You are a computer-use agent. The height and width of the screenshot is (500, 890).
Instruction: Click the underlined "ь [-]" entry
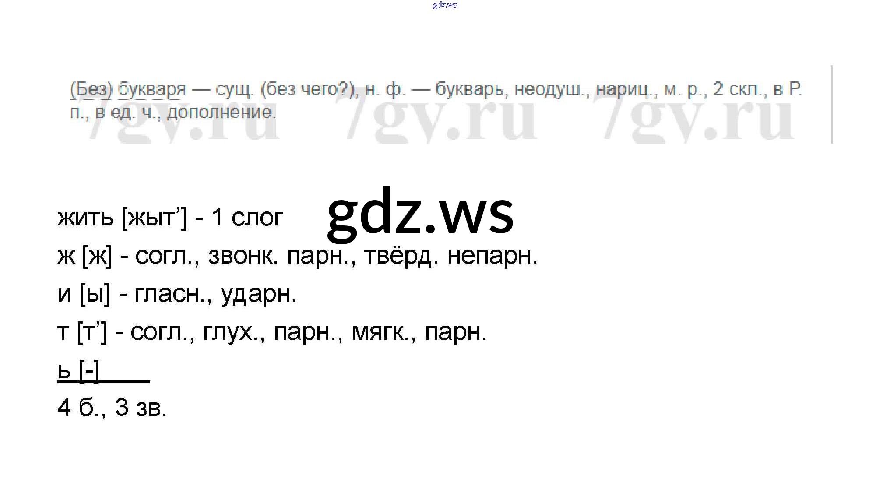pyautogui.click(x=79, y=371)
